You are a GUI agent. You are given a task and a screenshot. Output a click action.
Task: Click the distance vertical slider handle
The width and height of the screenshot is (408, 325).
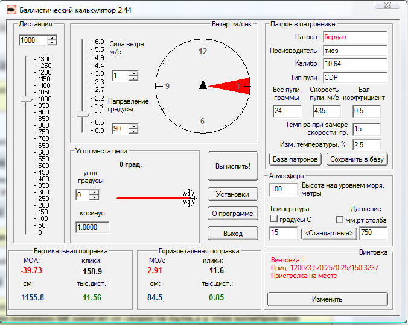pyautogui.click(x=25, y=100)
